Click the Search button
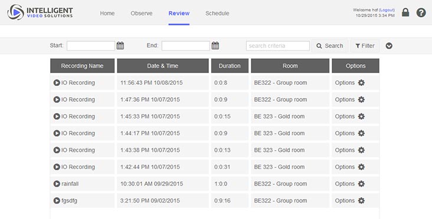432x219 pixels. [x=330, y=46]
